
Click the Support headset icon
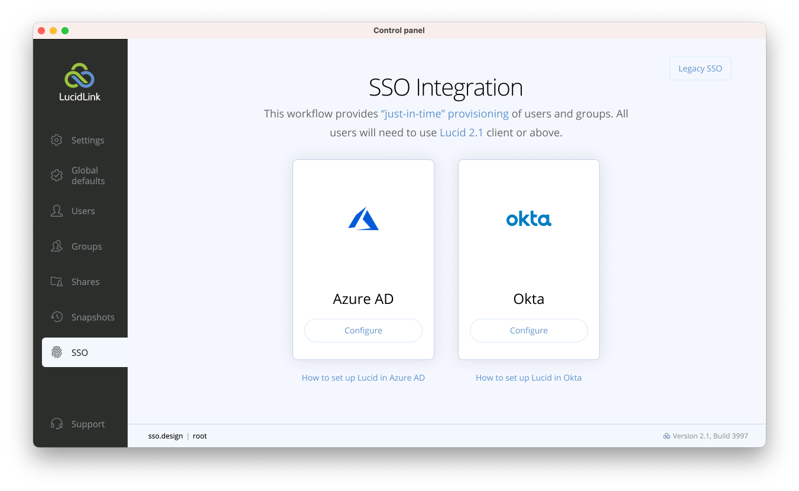point(57,424)
